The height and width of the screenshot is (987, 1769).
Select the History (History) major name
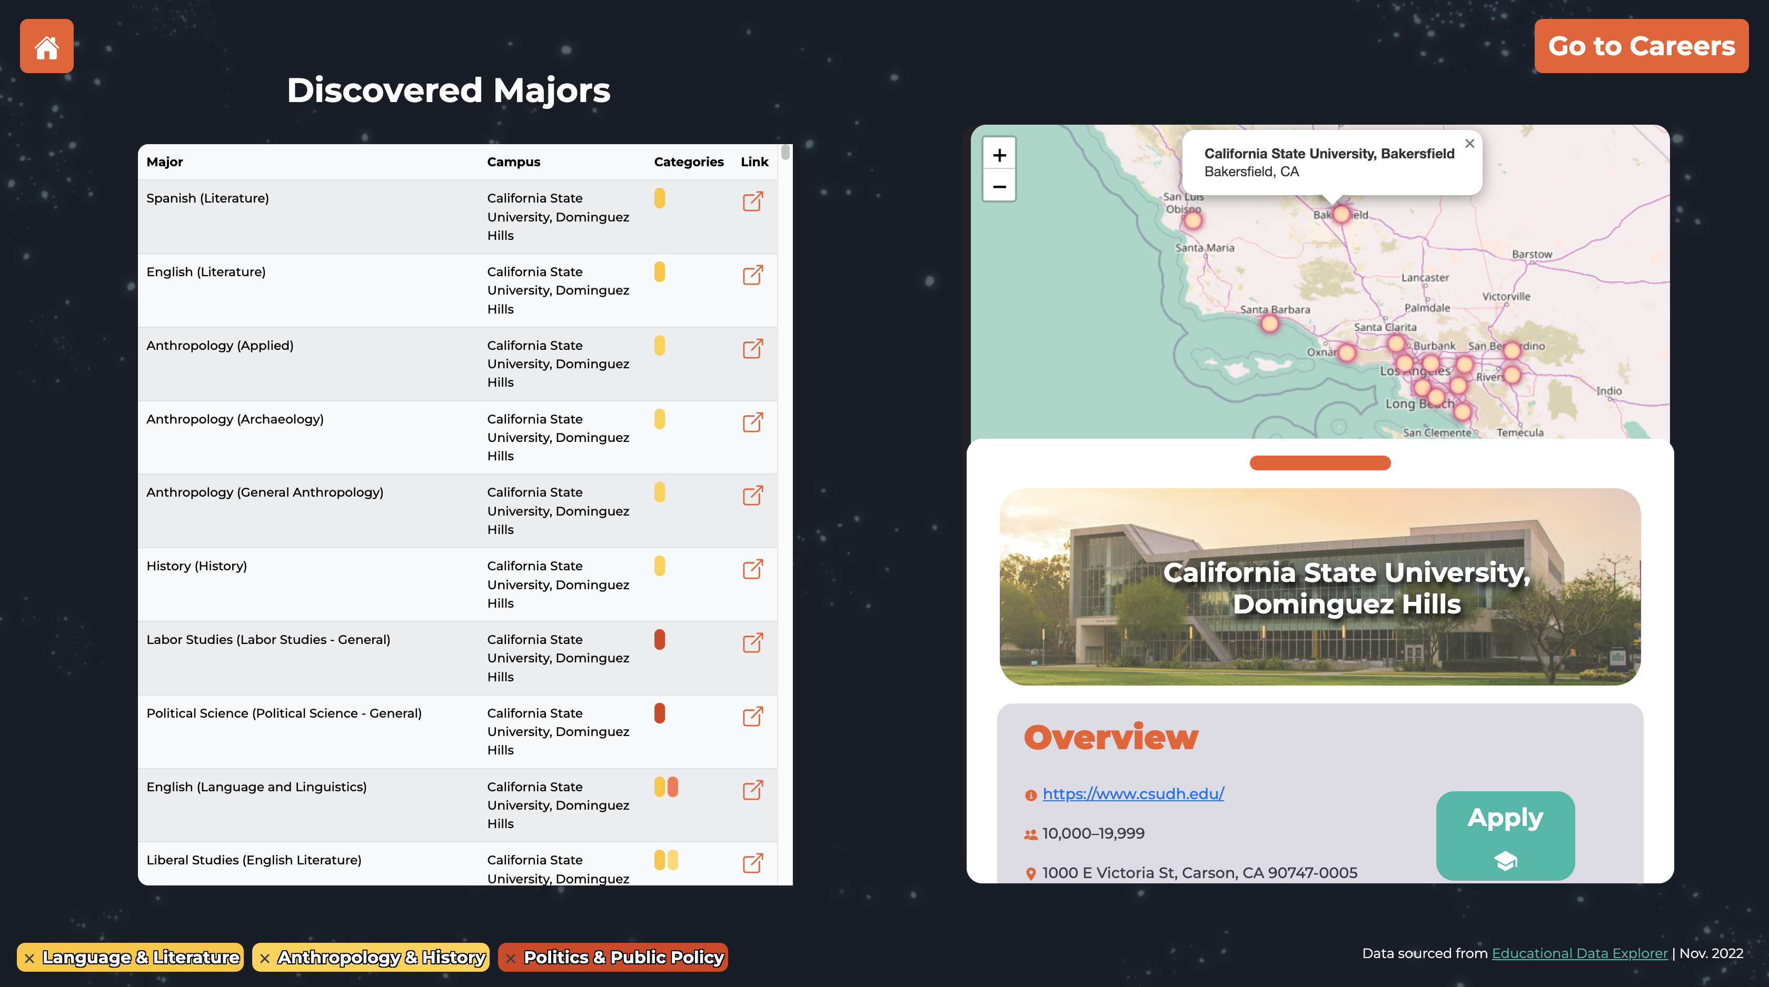pos(196,566)
